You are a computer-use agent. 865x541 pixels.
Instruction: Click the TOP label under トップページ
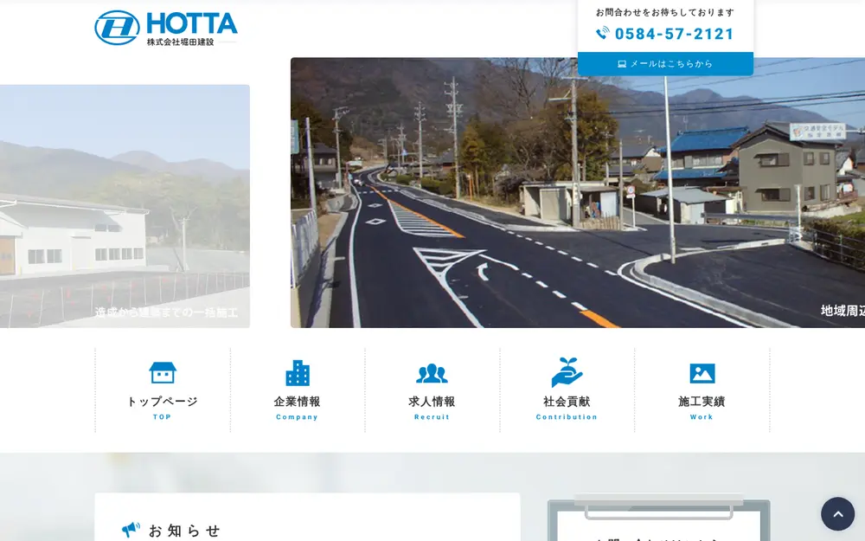point(163,417)
